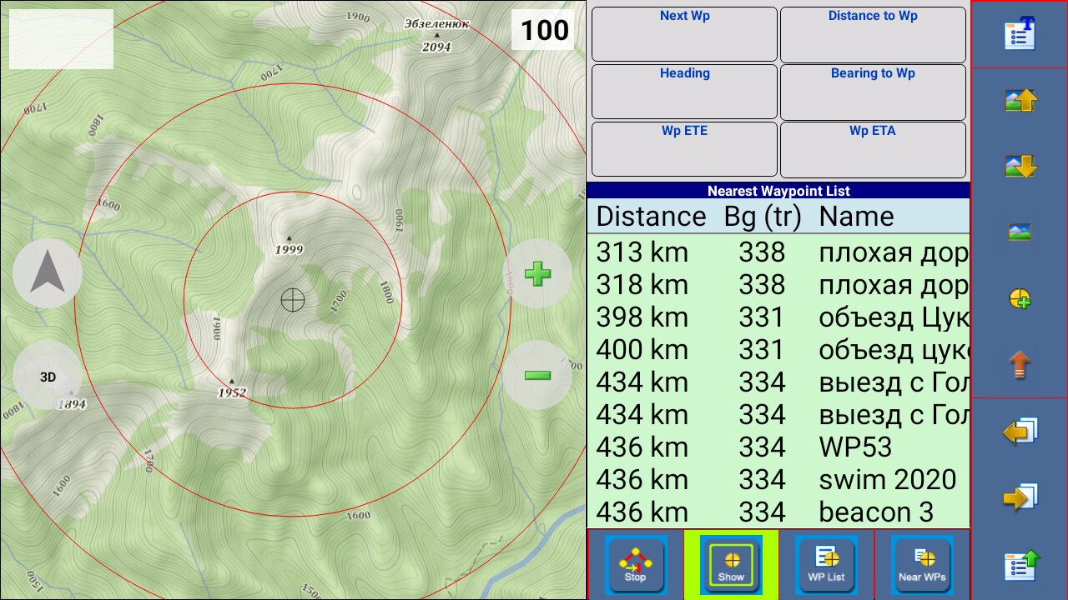The width and height of the screenshot is (1068, 600).
Task: Go to next page with right arrow icon
Action: click(x=1020, y=497)
